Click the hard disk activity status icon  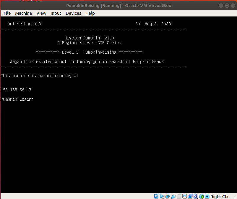coord(156,196)
